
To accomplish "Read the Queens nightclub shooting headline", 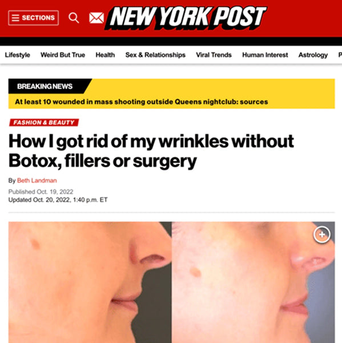I will click(142, 102).
